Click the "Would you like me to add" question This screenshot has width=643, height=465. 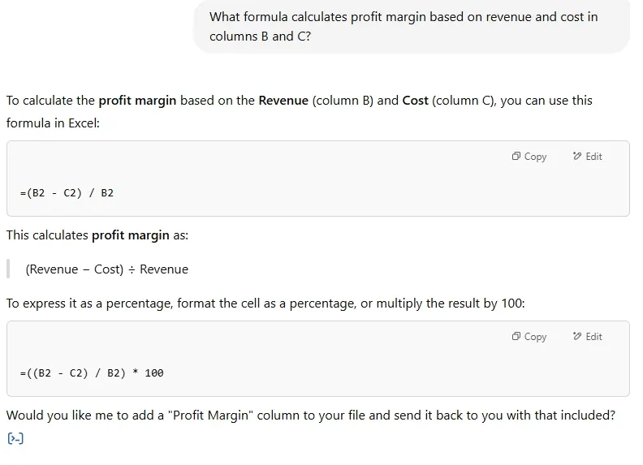coord(310,415)
